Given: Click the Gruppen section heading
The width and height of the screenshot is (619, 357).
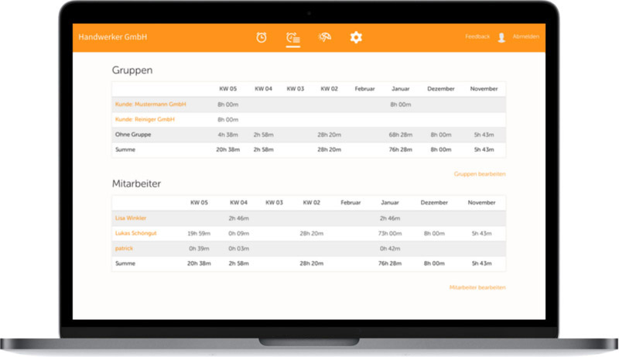Looking at the screenshot, I should pyautogui.click(x=132, y=70).
